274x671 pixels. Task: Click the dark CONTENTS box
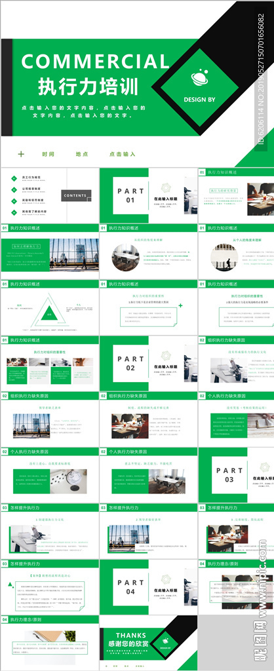[76, 195]
